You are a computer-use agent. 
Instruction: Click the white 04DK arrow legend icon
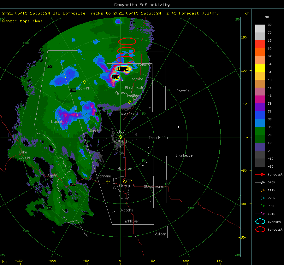pyautogui.click(x=260, y=182)
